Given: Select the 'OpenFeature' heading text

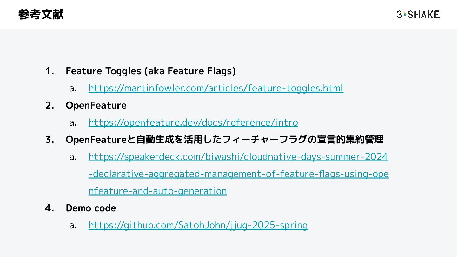Looking at the screenshot, I should point(96,105).
